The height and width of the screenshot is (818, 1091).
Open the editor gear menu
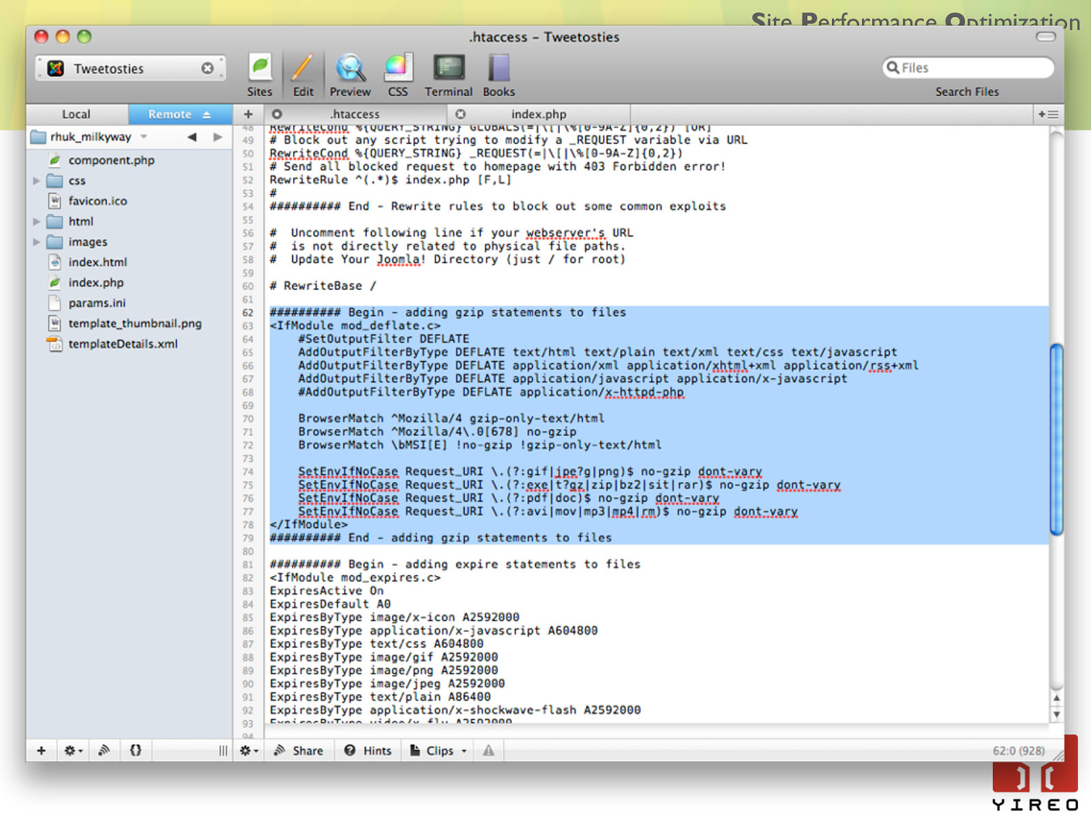(x=249, y=751)
